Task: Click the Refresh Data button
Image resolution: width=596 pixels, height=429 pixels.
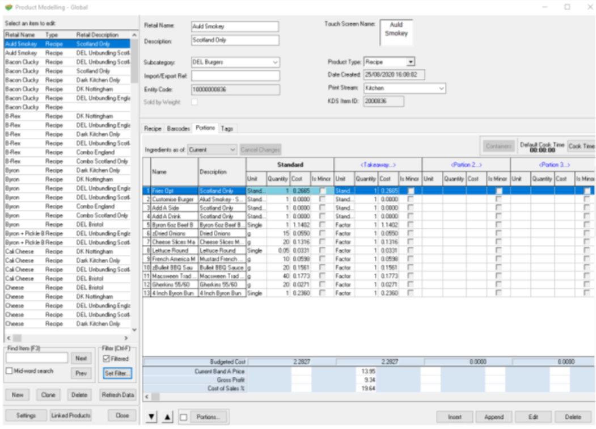Action: point(117,395)
